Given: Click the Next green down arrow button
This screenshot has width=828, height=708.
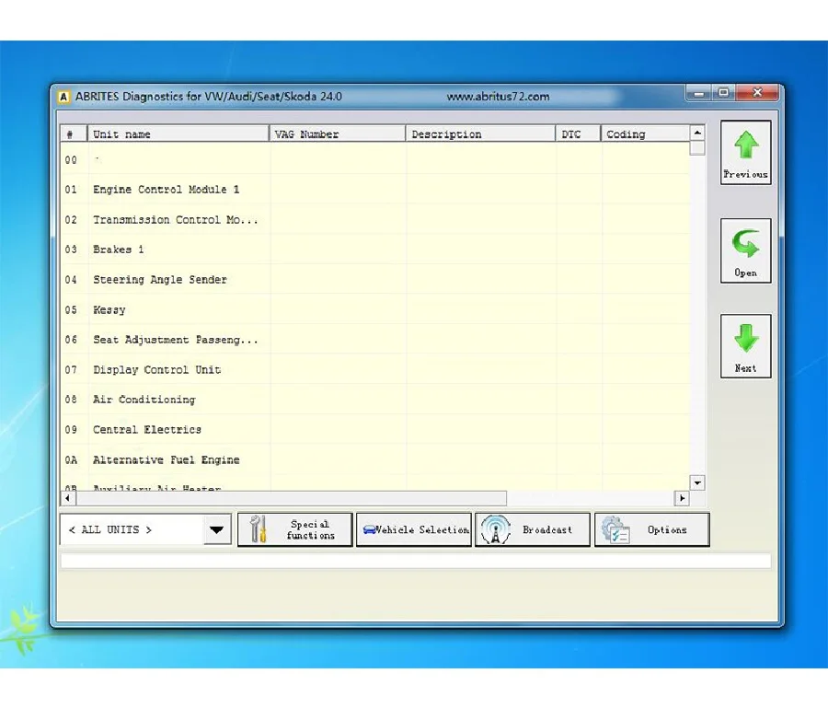Looking at the screenshot, I should click(x=745, y=346).
